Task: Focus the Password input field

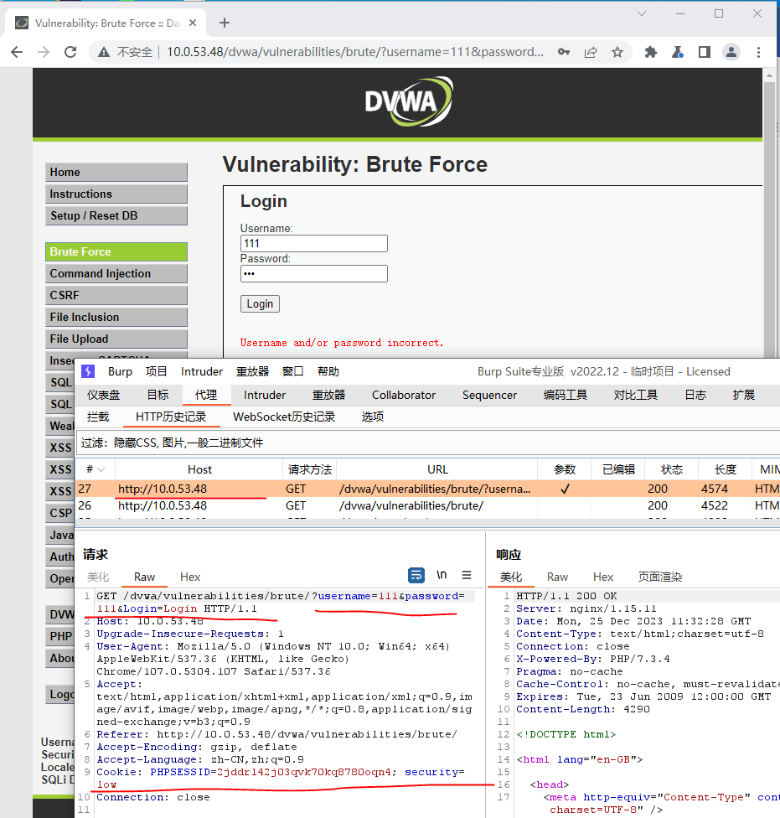Action: [314, 274]
